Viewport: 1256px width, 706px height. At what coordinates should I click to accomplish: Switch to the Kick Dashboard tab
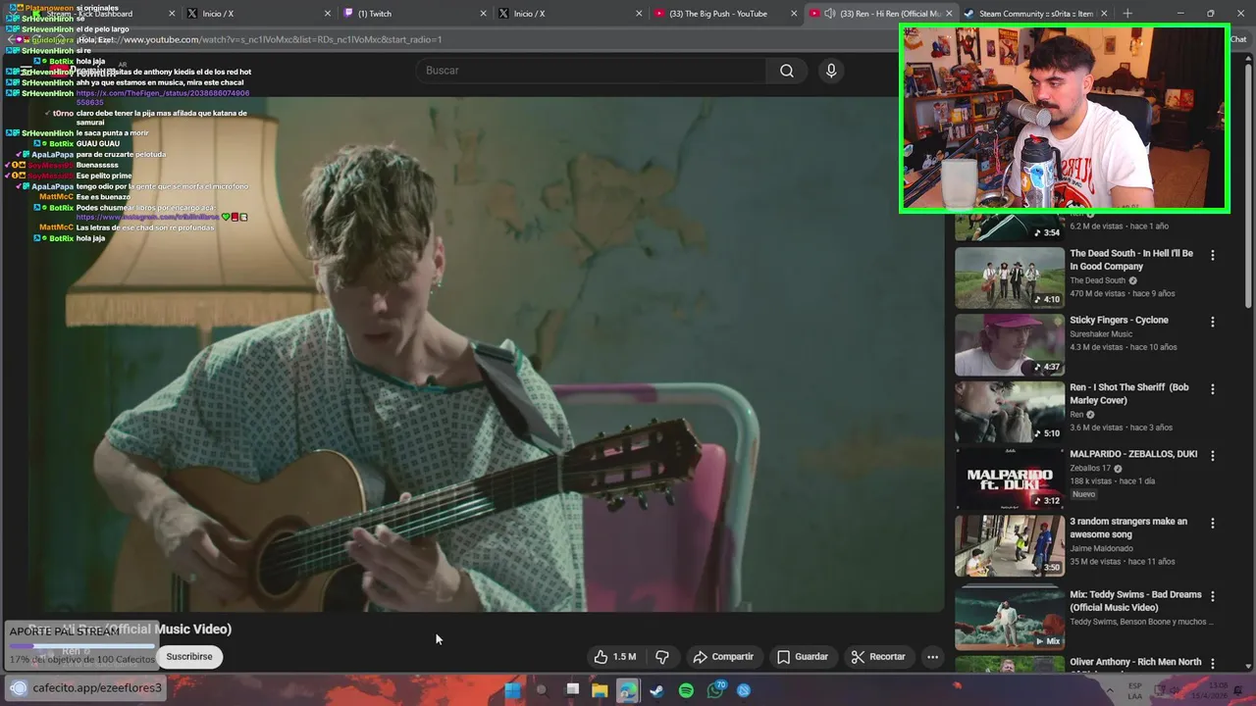point(98,14)
